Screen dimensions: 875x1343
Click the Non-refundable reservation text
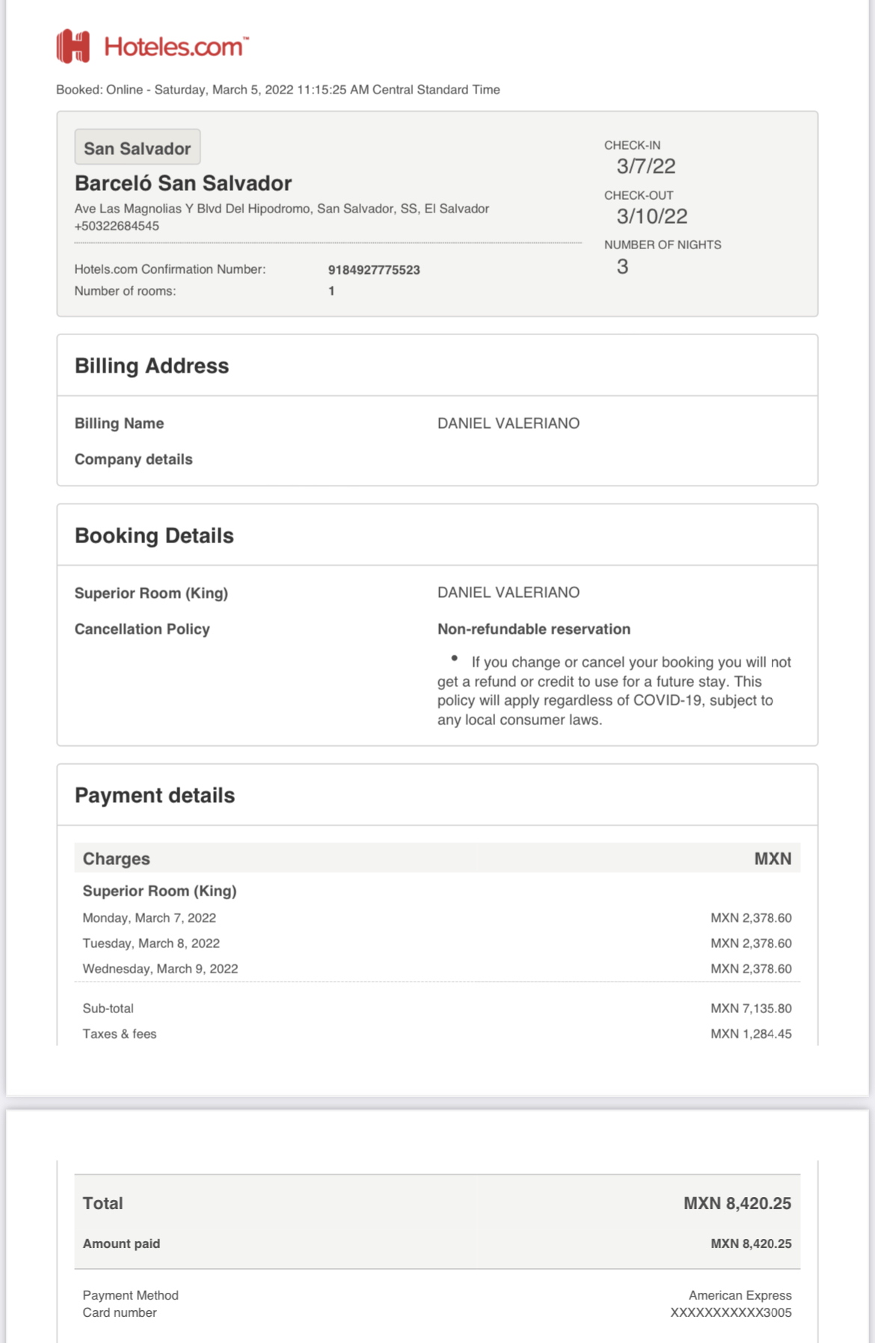[534, 629]
